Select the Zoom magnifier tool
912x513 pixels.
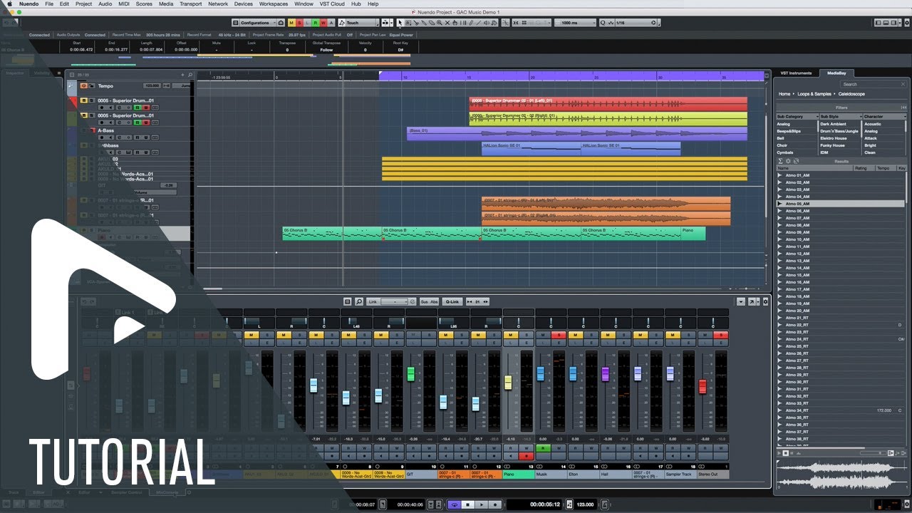(x=439, y=23)
